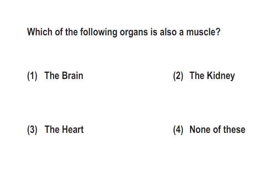
Task: Click the word Heart in option three
Action: tap(73, 130)
